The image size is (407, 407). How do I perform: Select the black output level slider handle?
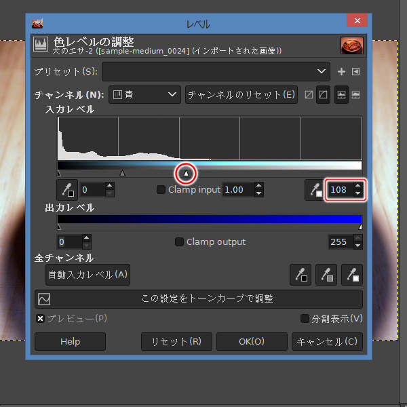point(59,227)
